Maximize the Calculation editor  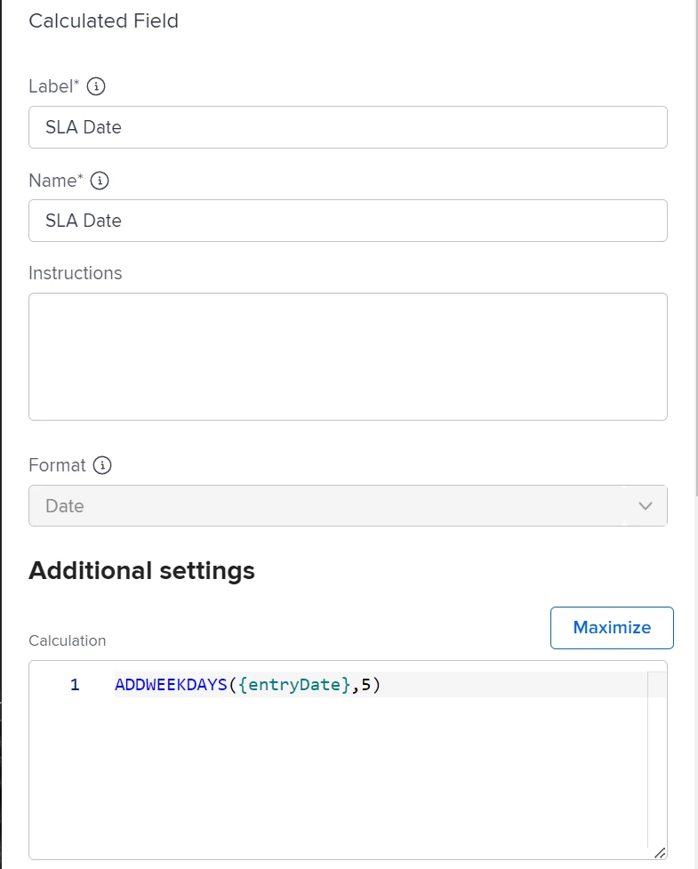612,628
